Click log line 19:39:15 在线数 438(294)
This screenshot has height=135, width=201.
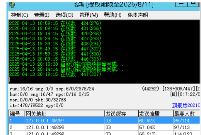55,44
